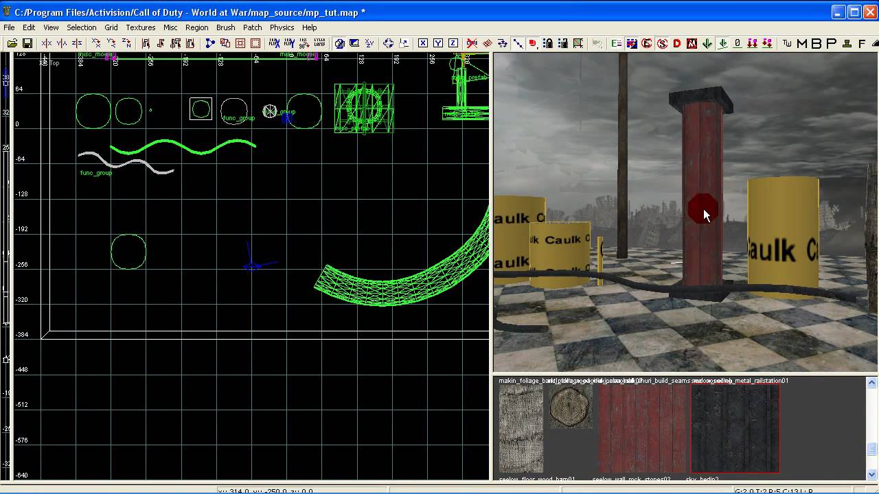879x494 pixels.
Task: Open the Brush menu
Action: click(x=225, y=27)
